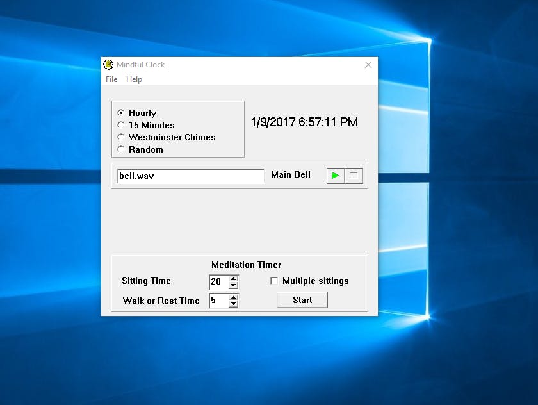Click the current date and time display
Image resolution: width=538 pixels, height=405 pixels.
coord(304,122)
